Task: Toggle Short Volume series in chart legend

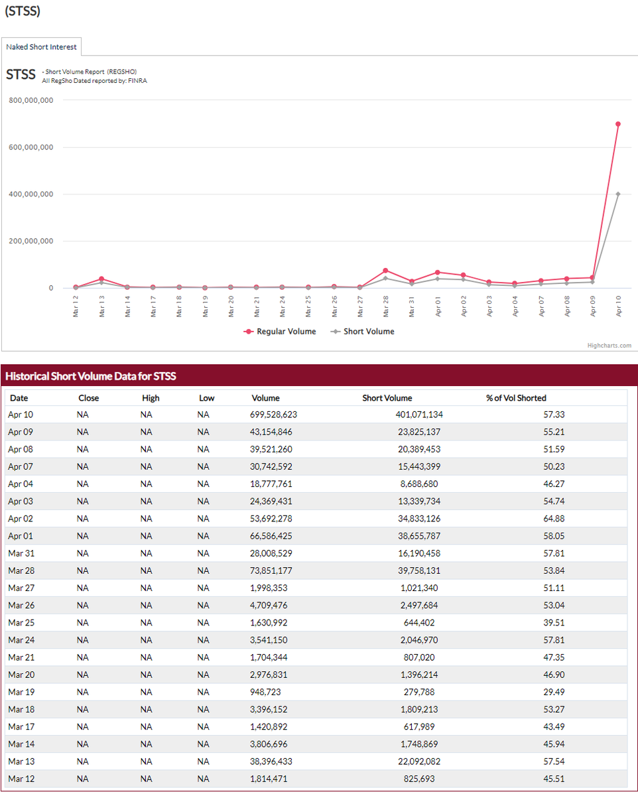Action: click(362, 332)
